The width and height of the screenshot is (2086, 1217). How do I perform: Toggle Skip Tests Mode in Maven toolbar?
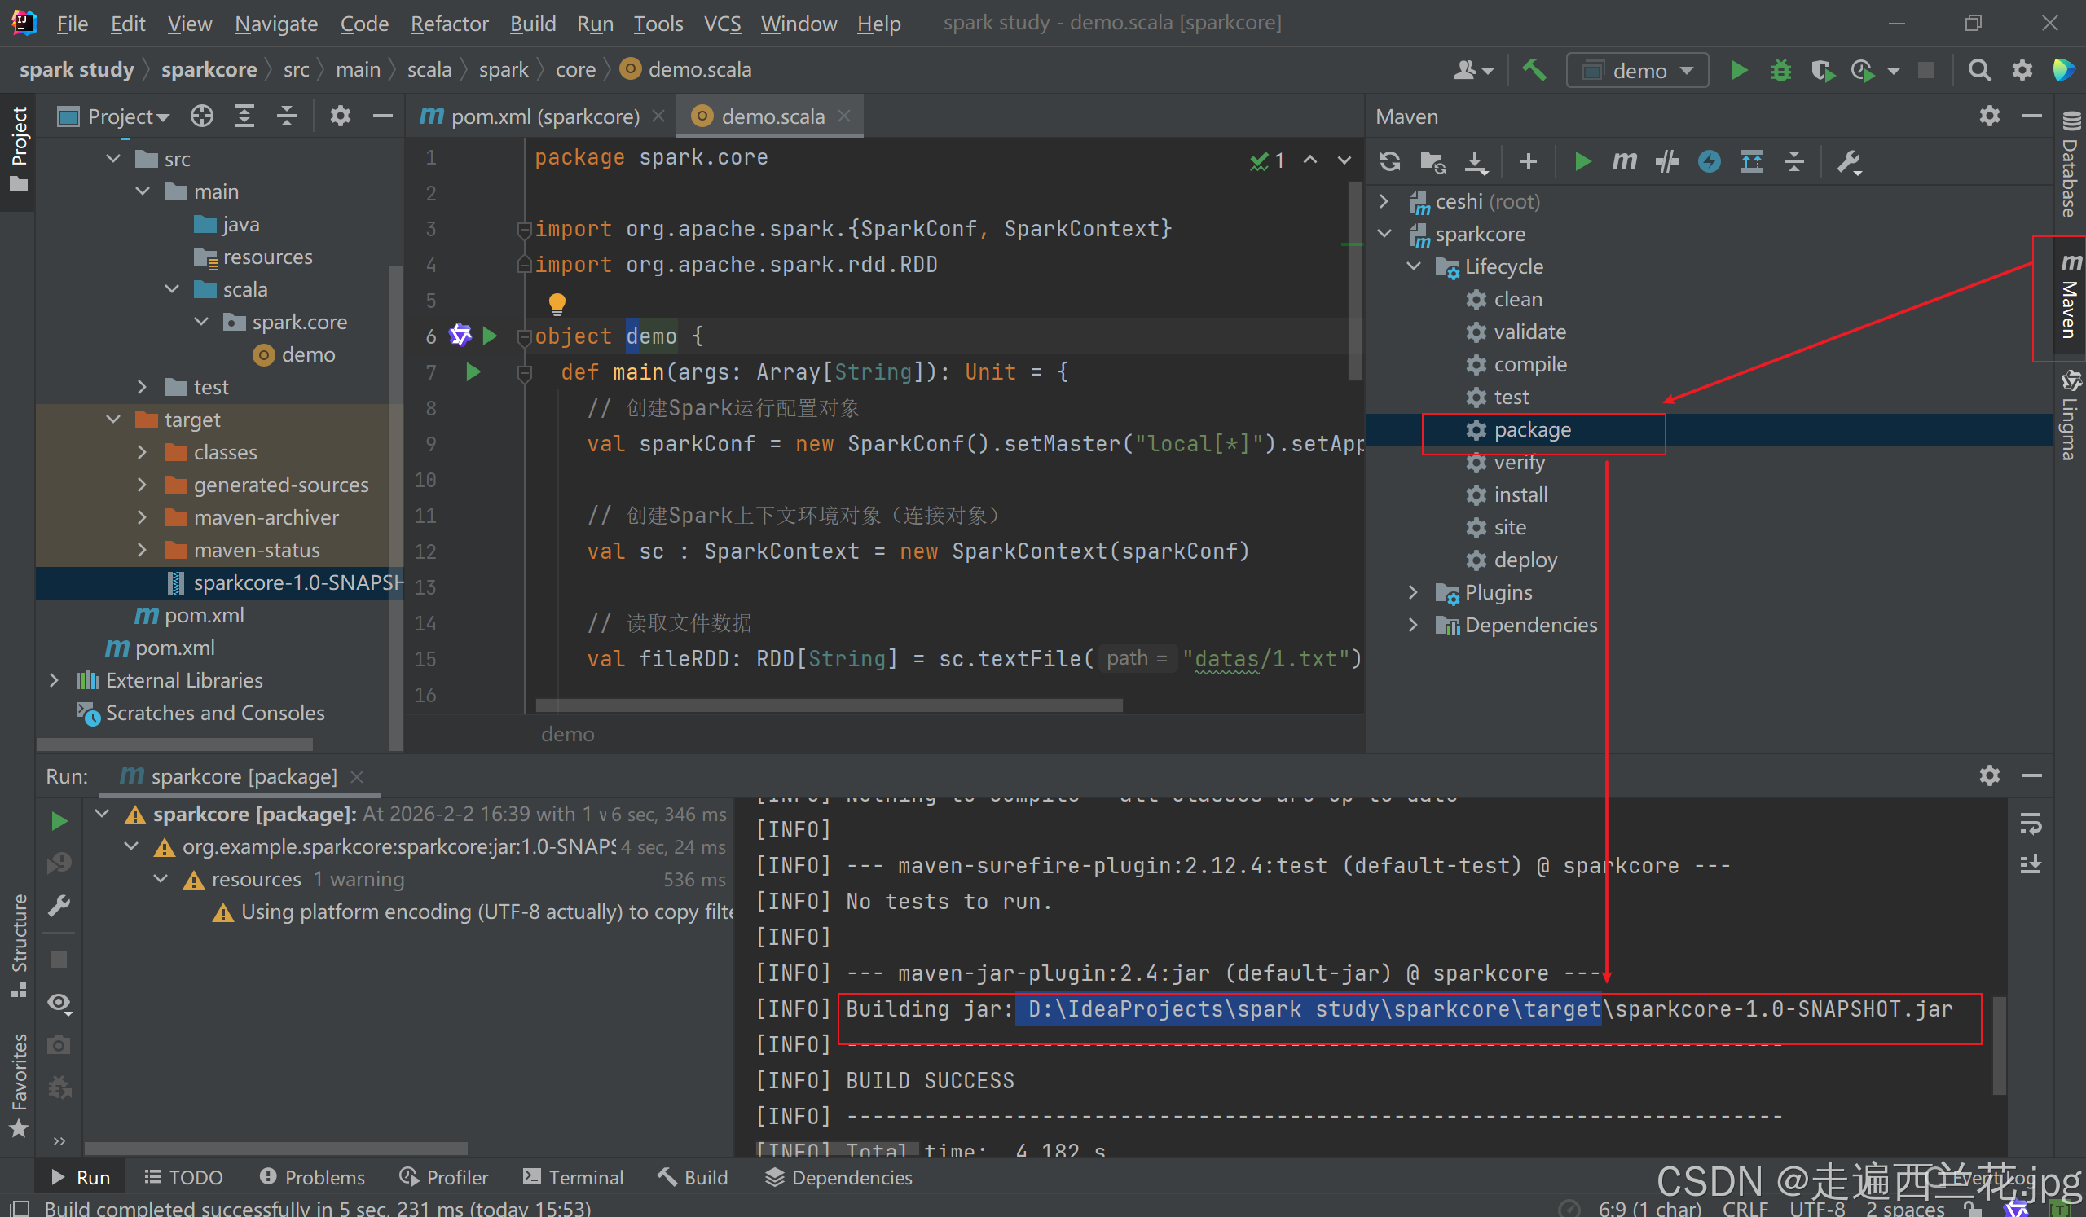coord(1709,161)
